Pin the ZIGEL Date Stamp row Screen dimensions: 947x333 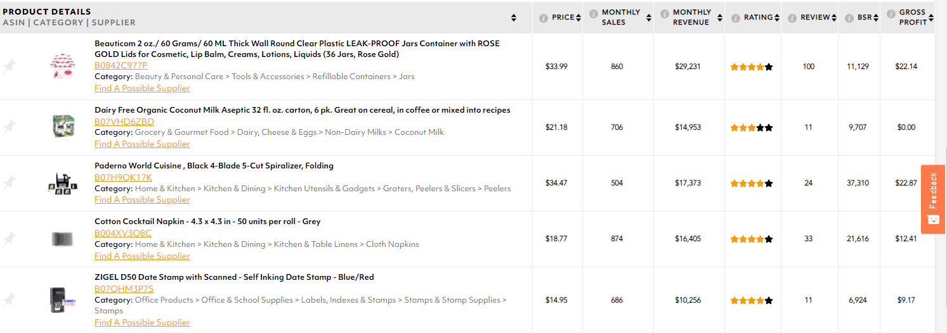9,299
